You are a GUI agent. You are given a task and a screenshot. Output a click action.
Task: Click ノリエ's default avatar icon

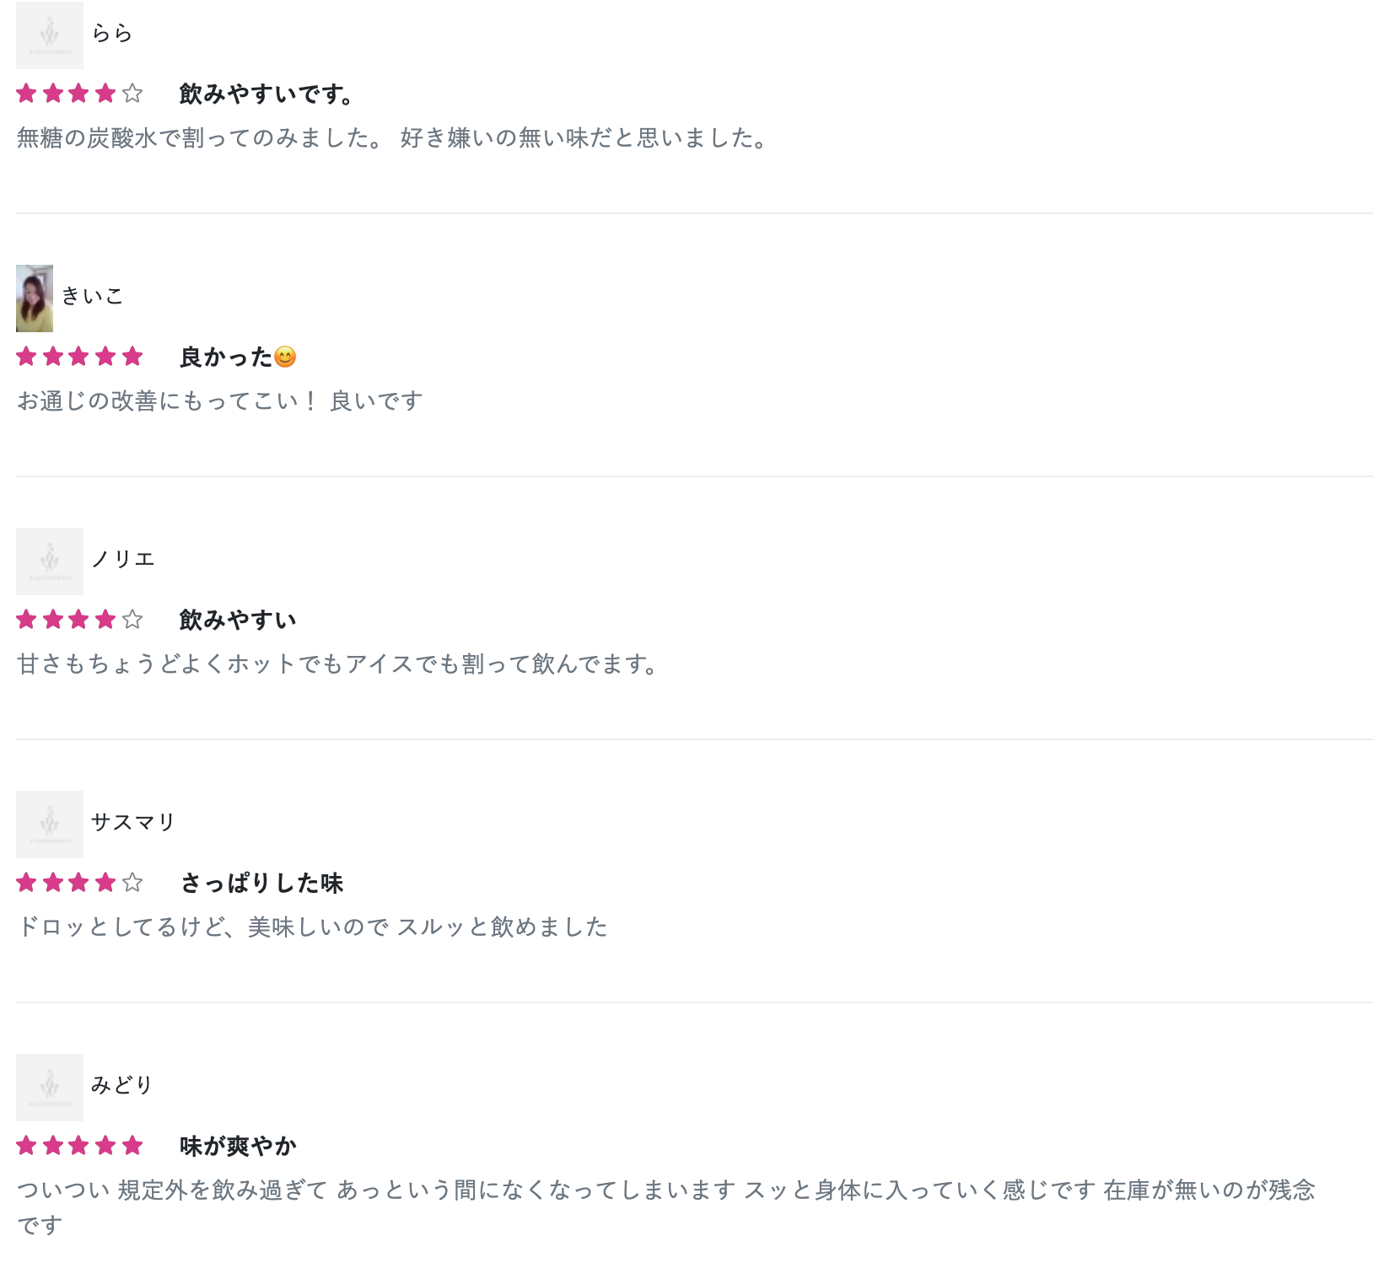pos(50,561)
